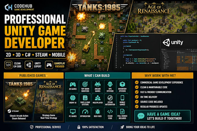Click the Strategy Game Real-Time Strategy caption
This screenshot has width=197, height=131.
[x=49, y=117]
